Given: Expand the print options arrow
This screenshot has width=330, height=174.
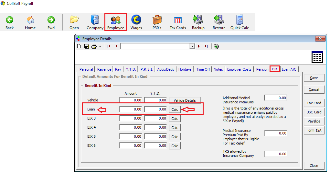Looking at the screenshot, I should (x=100, y=46).
